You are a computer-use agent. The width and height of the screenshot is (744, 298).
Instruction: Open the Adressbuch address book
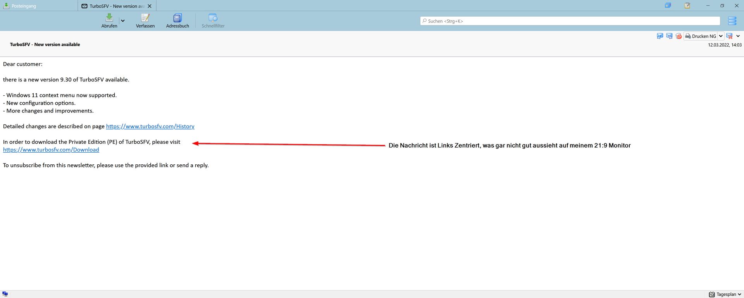(x=177, y=21)
